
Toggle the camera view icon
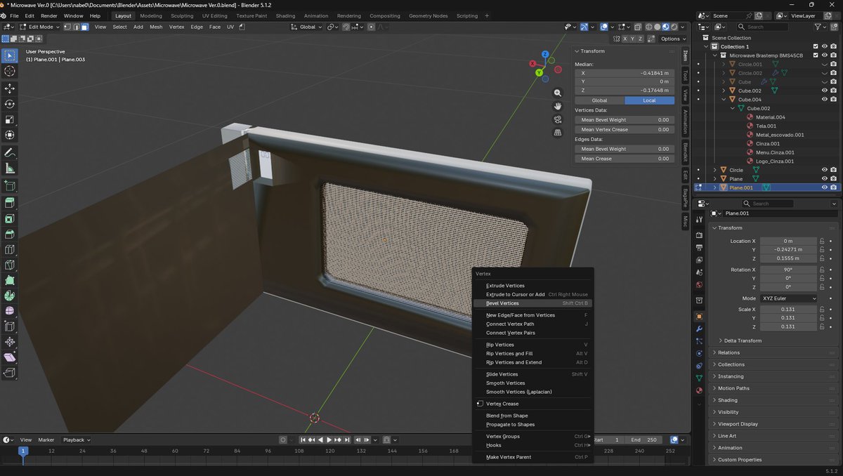(558, 119)
